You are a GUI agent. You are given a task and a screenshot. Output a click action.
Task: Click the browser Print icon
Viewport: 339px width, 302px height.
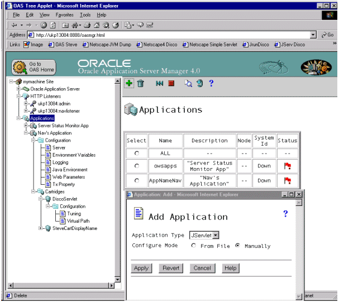[87, 25]
